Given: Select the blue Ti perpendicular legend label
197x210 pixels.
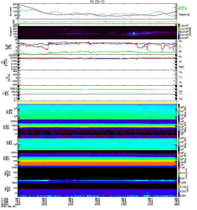Looking at the screenshot, I should [180, 99].
